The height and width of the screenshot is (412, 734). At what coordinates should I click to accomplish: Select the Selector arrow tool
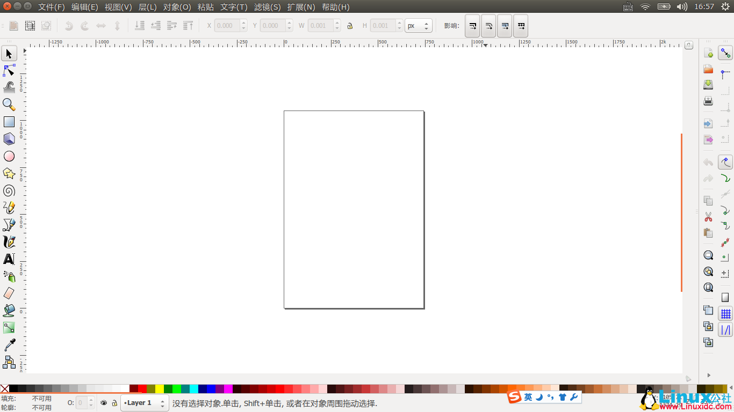(9, 53)
